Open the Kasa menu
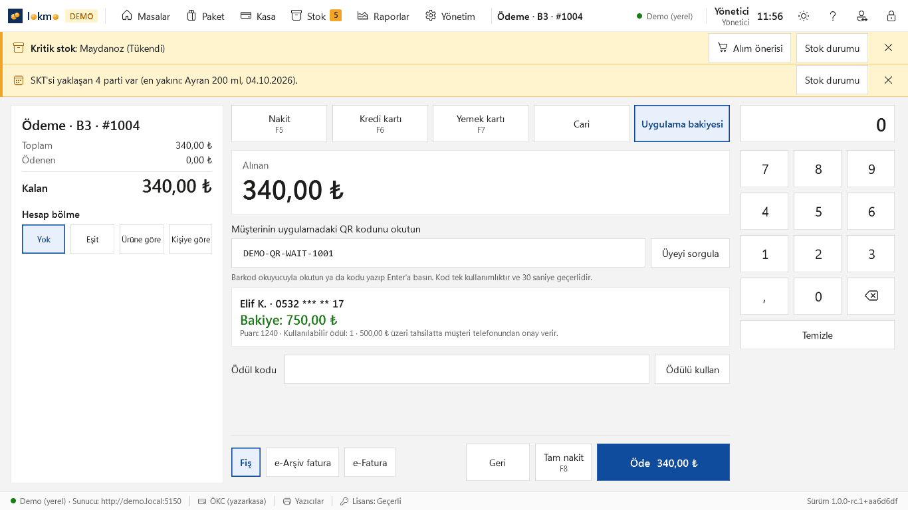 click(x=258, y=16)
